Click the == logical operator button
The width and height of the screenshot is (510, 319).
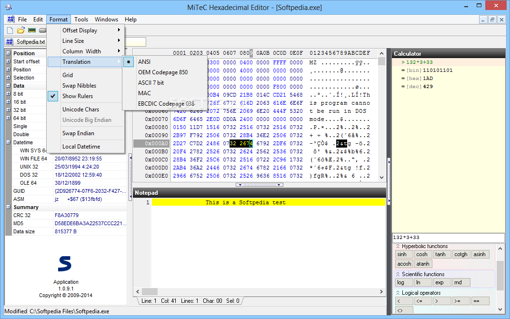point(480,301)
